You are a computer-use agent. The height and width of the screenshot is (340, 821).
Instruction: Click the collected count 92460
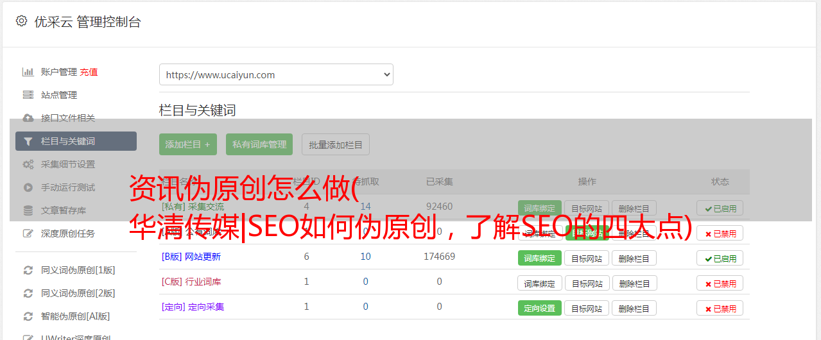tap(440, 207)
